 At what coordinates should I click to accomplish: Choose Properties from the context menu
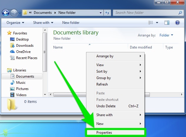click(104, 133)
